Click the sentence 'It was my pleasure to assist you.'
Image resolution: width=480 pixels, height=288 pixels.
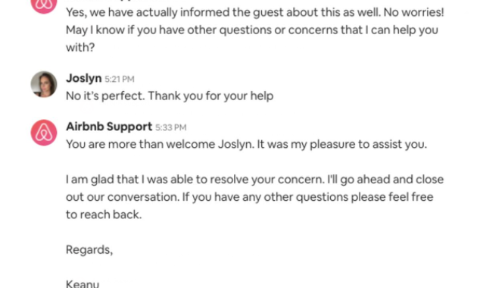(342, 144)
